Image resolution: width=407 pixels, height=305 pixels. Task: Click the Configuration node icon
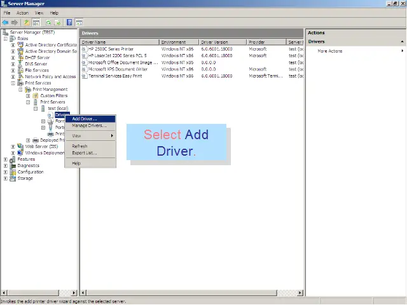tap(13, 172)
